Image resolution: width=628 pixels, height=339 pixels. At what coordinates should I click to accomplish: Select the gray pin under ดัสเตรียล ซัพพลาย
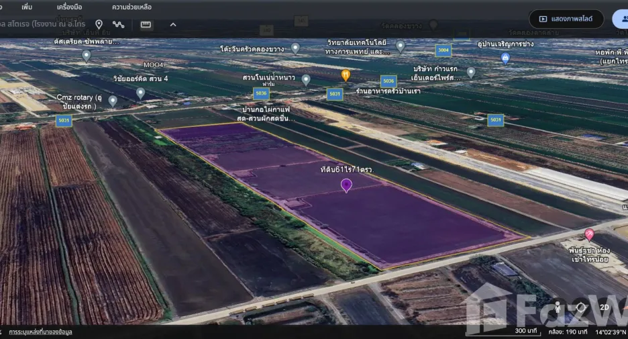coord(86,56)
